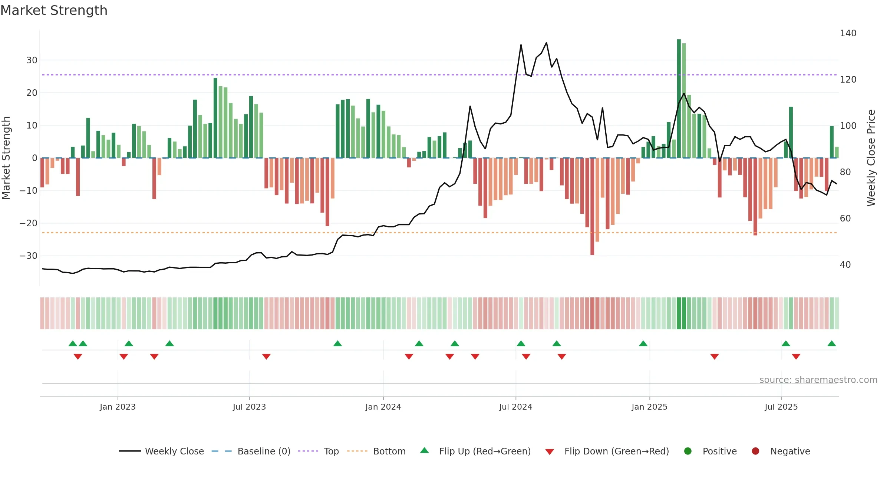The width and height of the screenshot is (890, 500).
Task: Toggle the 'Weekly Close' legend label
Action: (x=174, y=451)
